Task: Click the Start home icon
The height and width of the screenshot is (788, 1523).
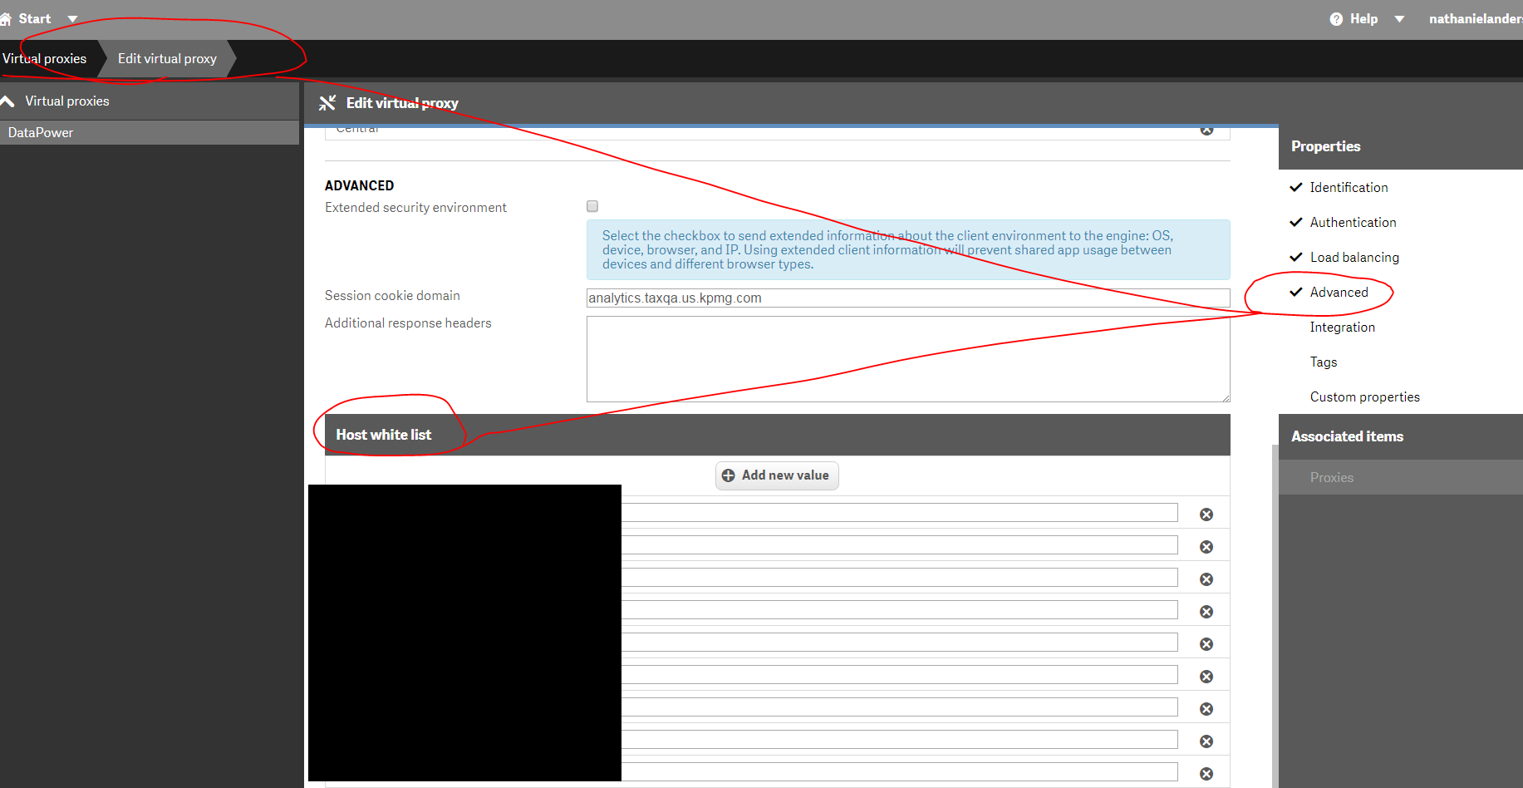Action: [x=6, y=19]
